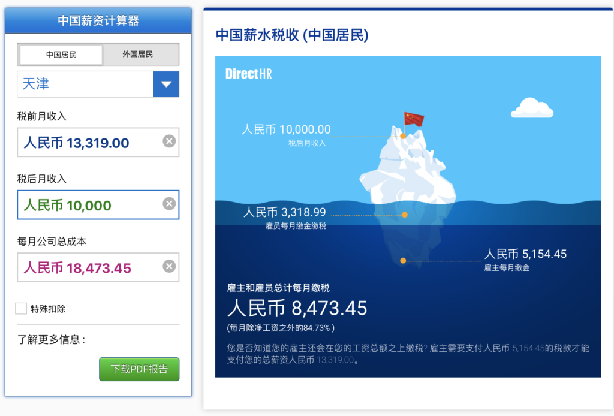Image resolution: width=614 pixels, height=416 pixels.
Task: Clear the 税前月收入 field using its X icon
Action: coord(169,142)
